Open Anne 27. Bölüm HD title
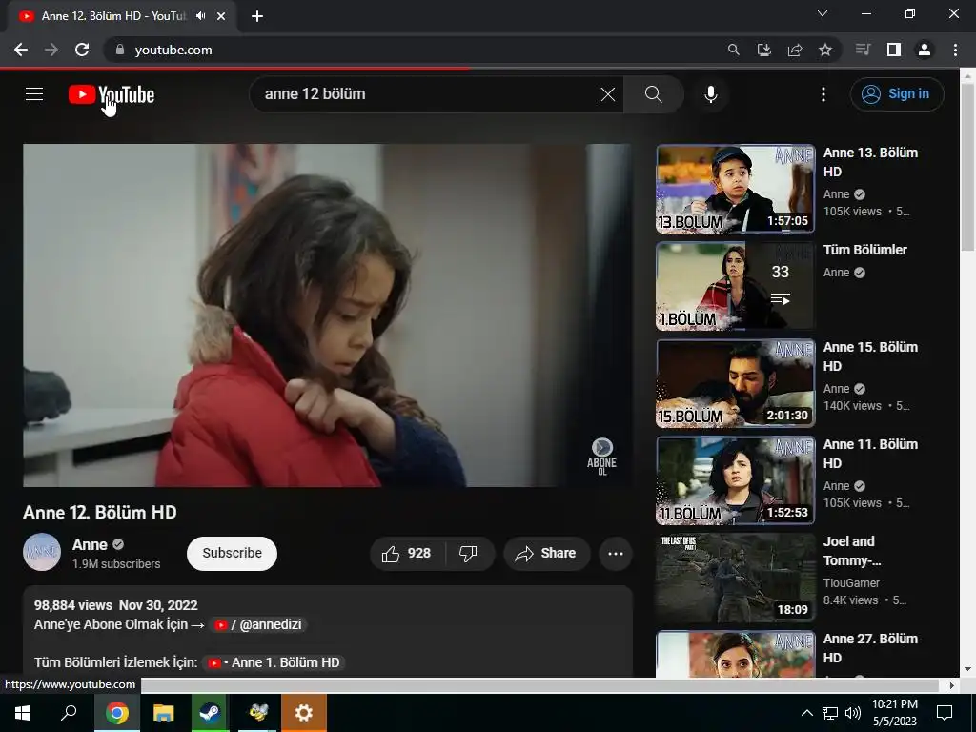 [x=870, y=648]
